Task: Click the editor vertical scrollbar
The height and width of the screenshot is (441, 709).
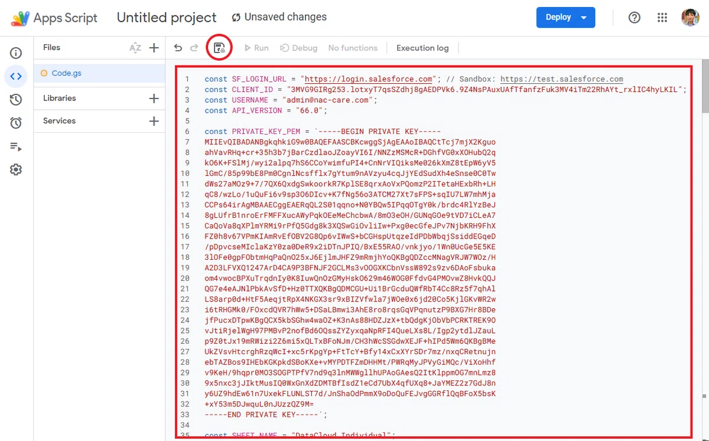Action: click(705, 248)
